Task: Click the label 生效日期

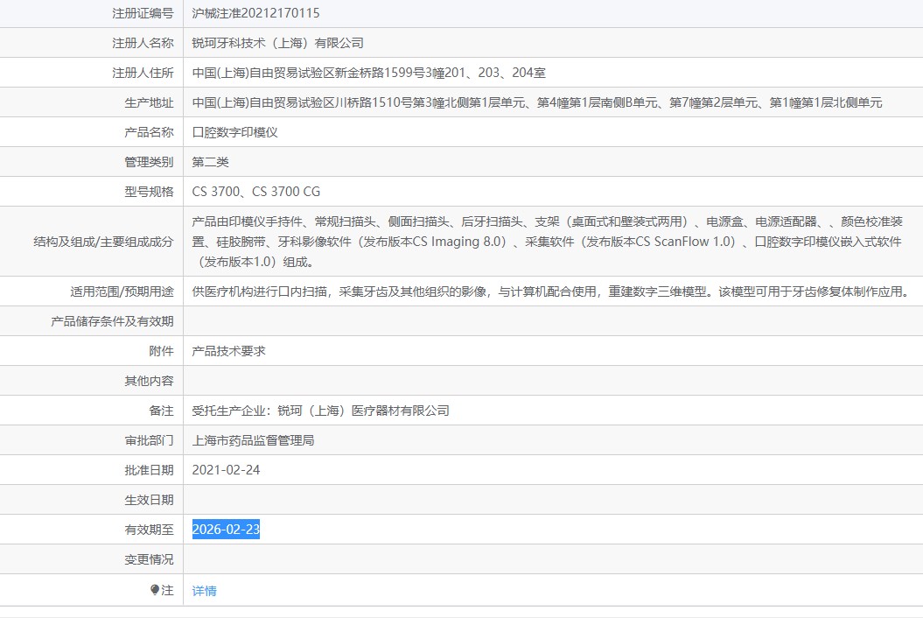Action: [149, 500]
